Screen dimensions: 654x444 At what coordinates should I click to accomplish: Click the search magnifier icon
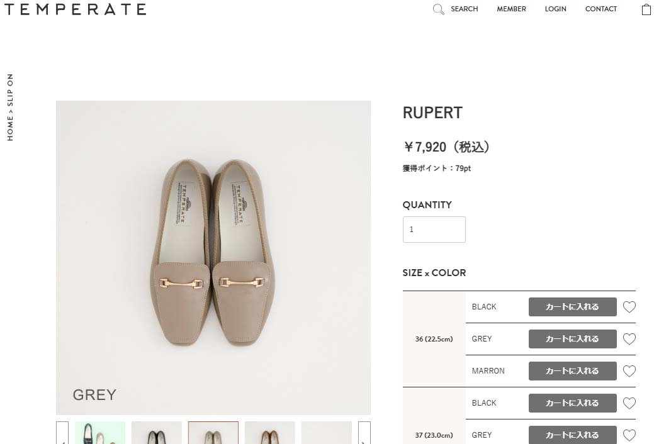point(438,9)
